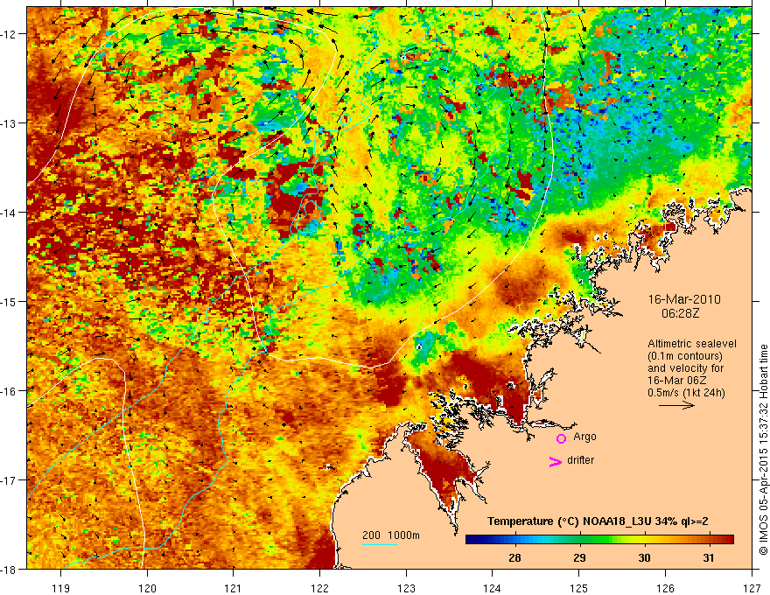Click the '124' longitude axis label
The image size is (770, 595).
(493, 588)
